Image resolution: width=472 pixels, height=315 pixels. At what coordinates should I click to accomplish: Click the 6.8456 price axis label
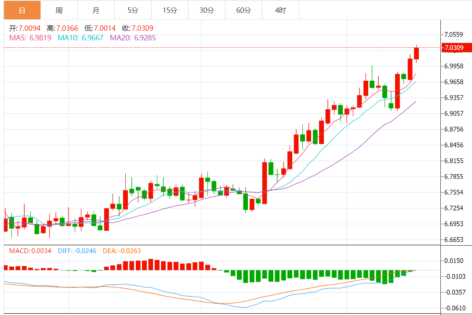click(454, 145)
